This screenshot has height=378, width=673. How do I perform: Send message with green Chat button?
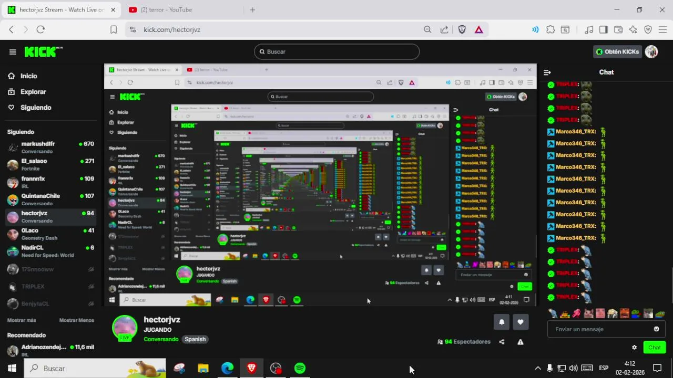pyautogui.click(x=655, y=348)
